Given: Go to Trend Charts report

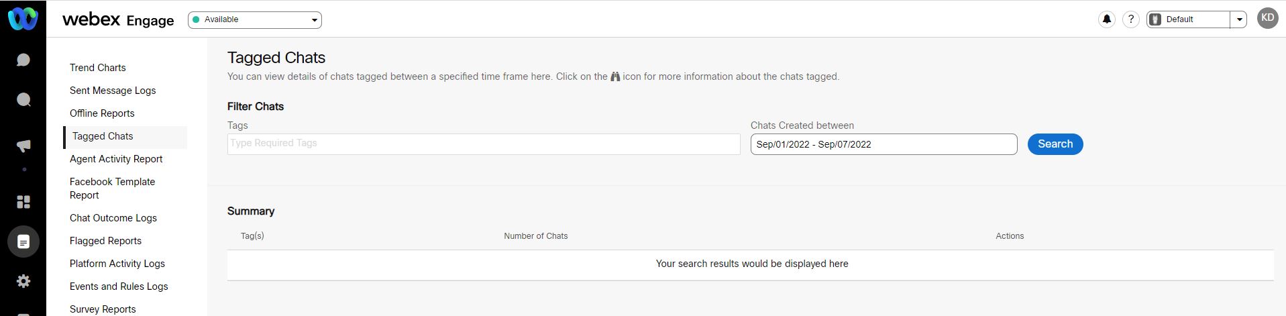Looking at the screenshot, I should [98, 68].
